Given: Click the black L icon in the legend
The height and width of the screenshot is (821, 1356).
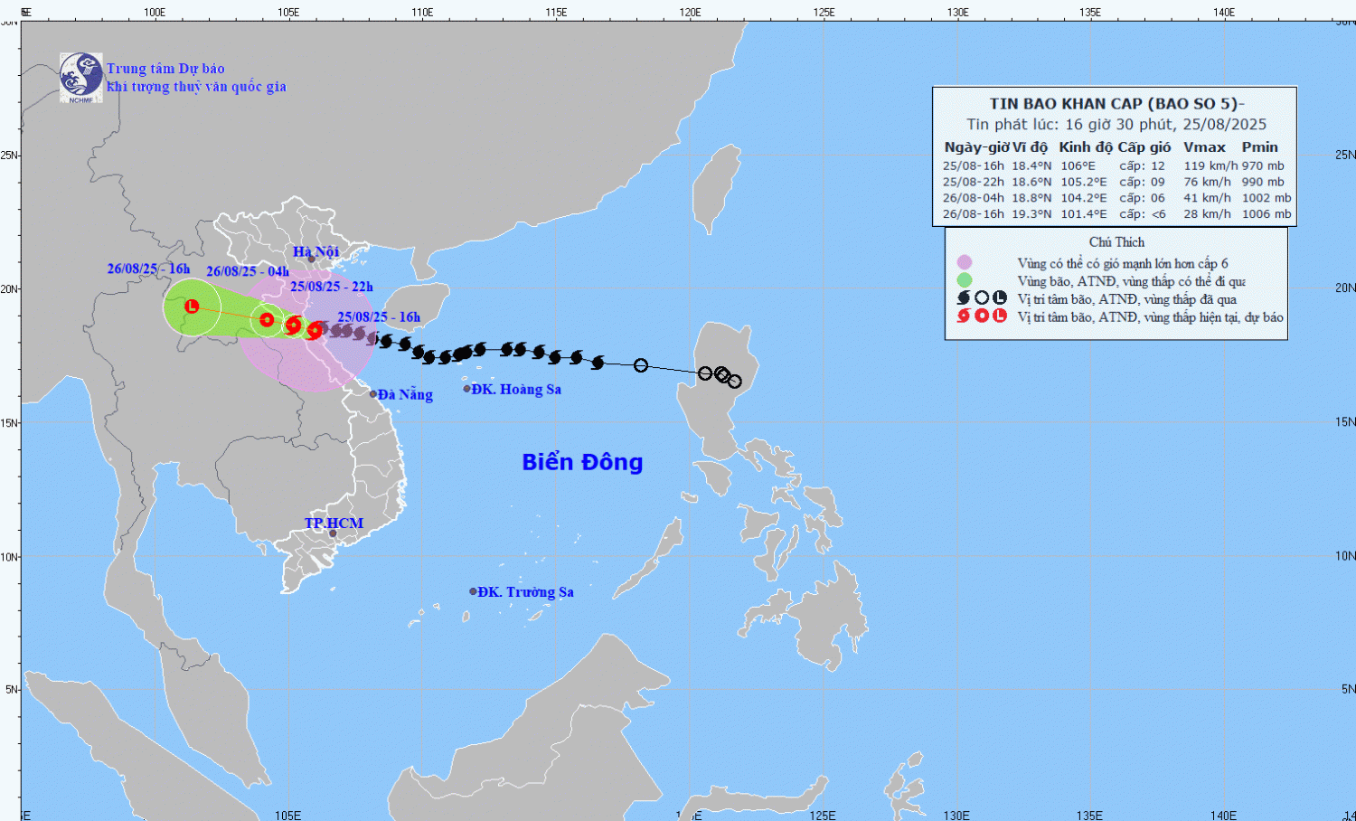Looking at the screenshot, I should 999,298.
